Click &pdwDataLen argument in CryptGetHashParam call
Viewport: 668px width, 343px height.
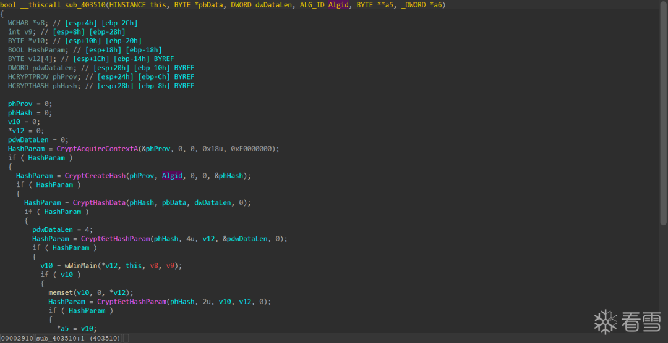coord(247,239)
